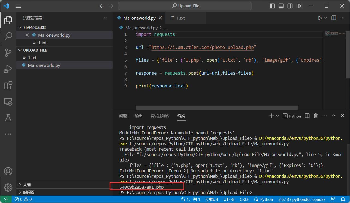Open the Explorer view in activity bar
350x203 pixels.
tap(8, 20)
